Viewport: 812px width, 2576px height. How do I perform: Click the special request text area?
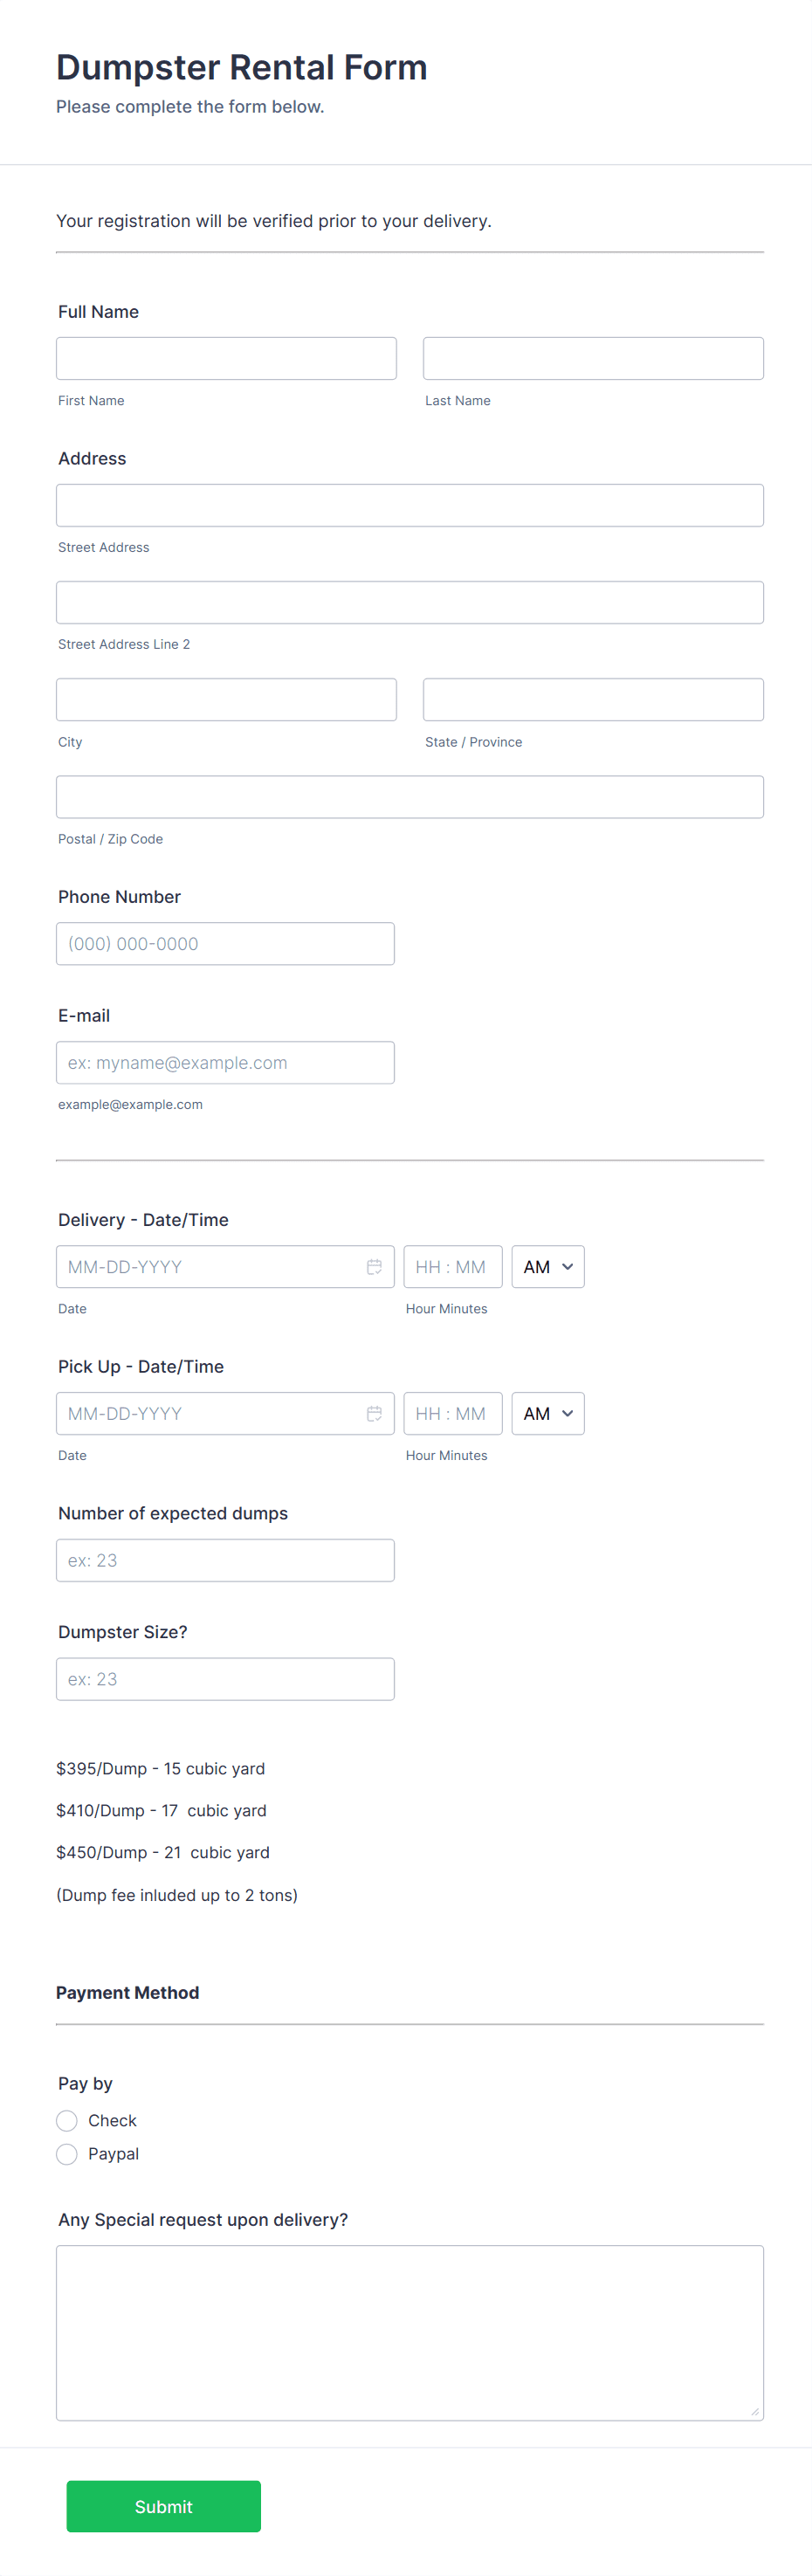click(x=410, y=2332)
